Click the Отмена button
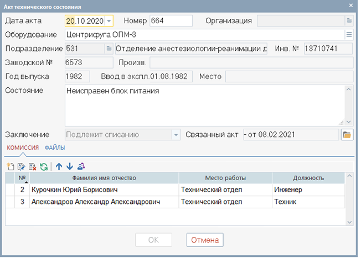Screen dimensions: 361x258 (205, 240)
